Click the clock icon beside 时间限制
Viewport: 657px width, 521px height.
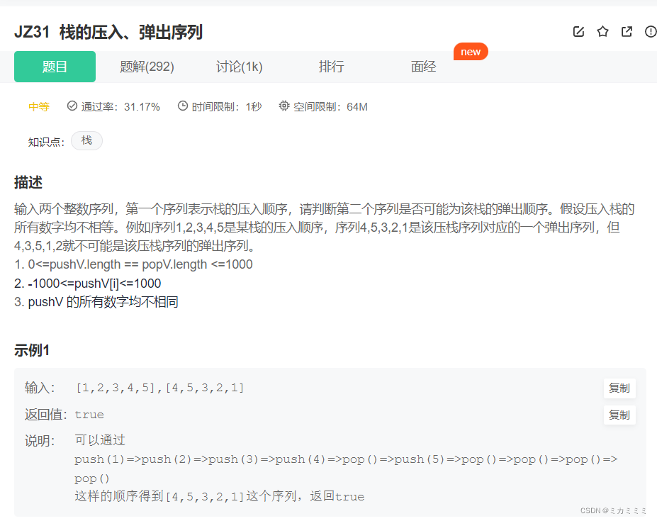[184, 105]
